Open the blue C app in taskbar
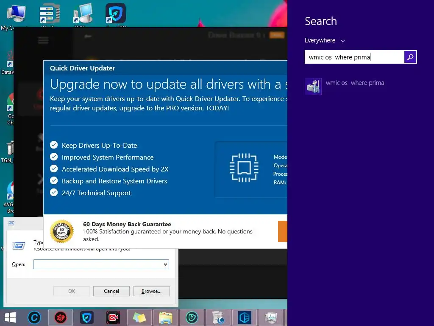The width and height of the screenshot is (434, 326). [34, 318]
